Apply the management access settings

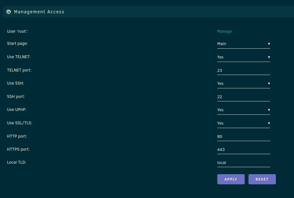click(x=231, y=179)
